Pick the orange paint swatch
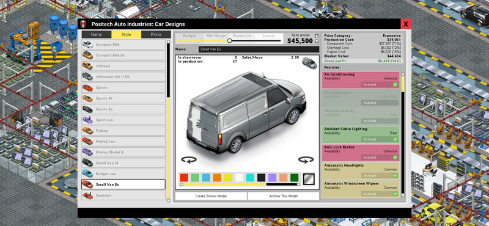The width and height of the screenshot is (489, 226). pos(217,178)
